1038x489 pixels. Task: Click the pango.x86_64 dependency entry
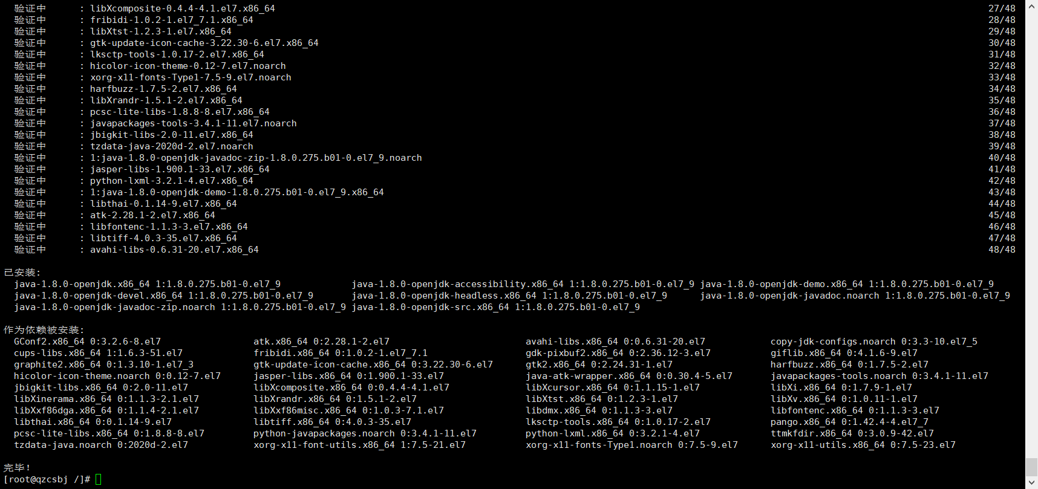tap(849, 422)
